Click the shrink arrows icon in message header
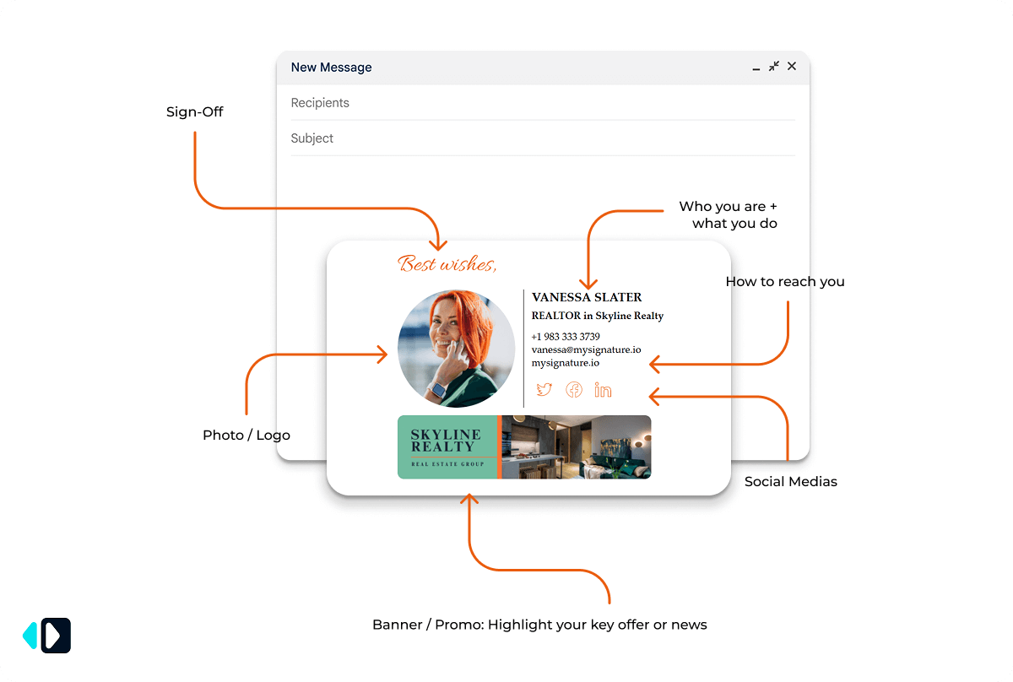Screen dimensions: 1013x682 click(774, 66)
